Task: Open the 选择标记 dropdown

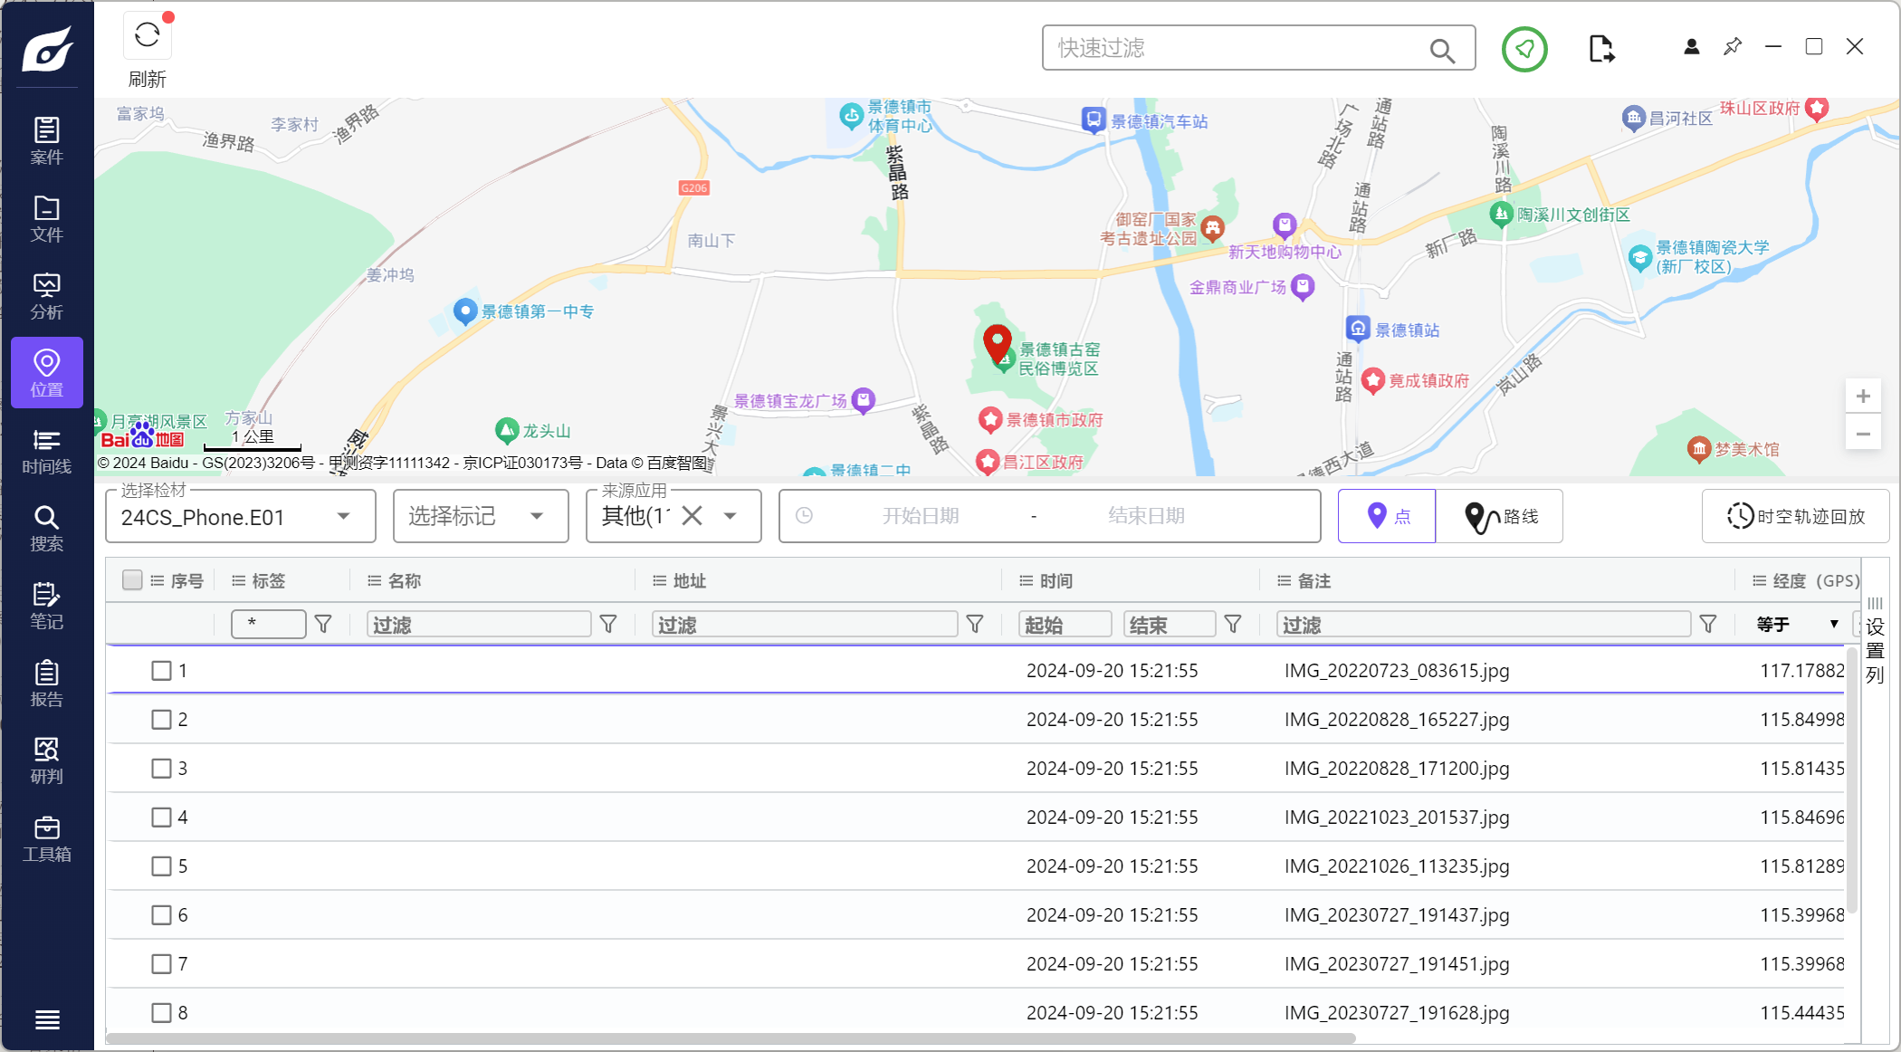Action: point(536,516)
